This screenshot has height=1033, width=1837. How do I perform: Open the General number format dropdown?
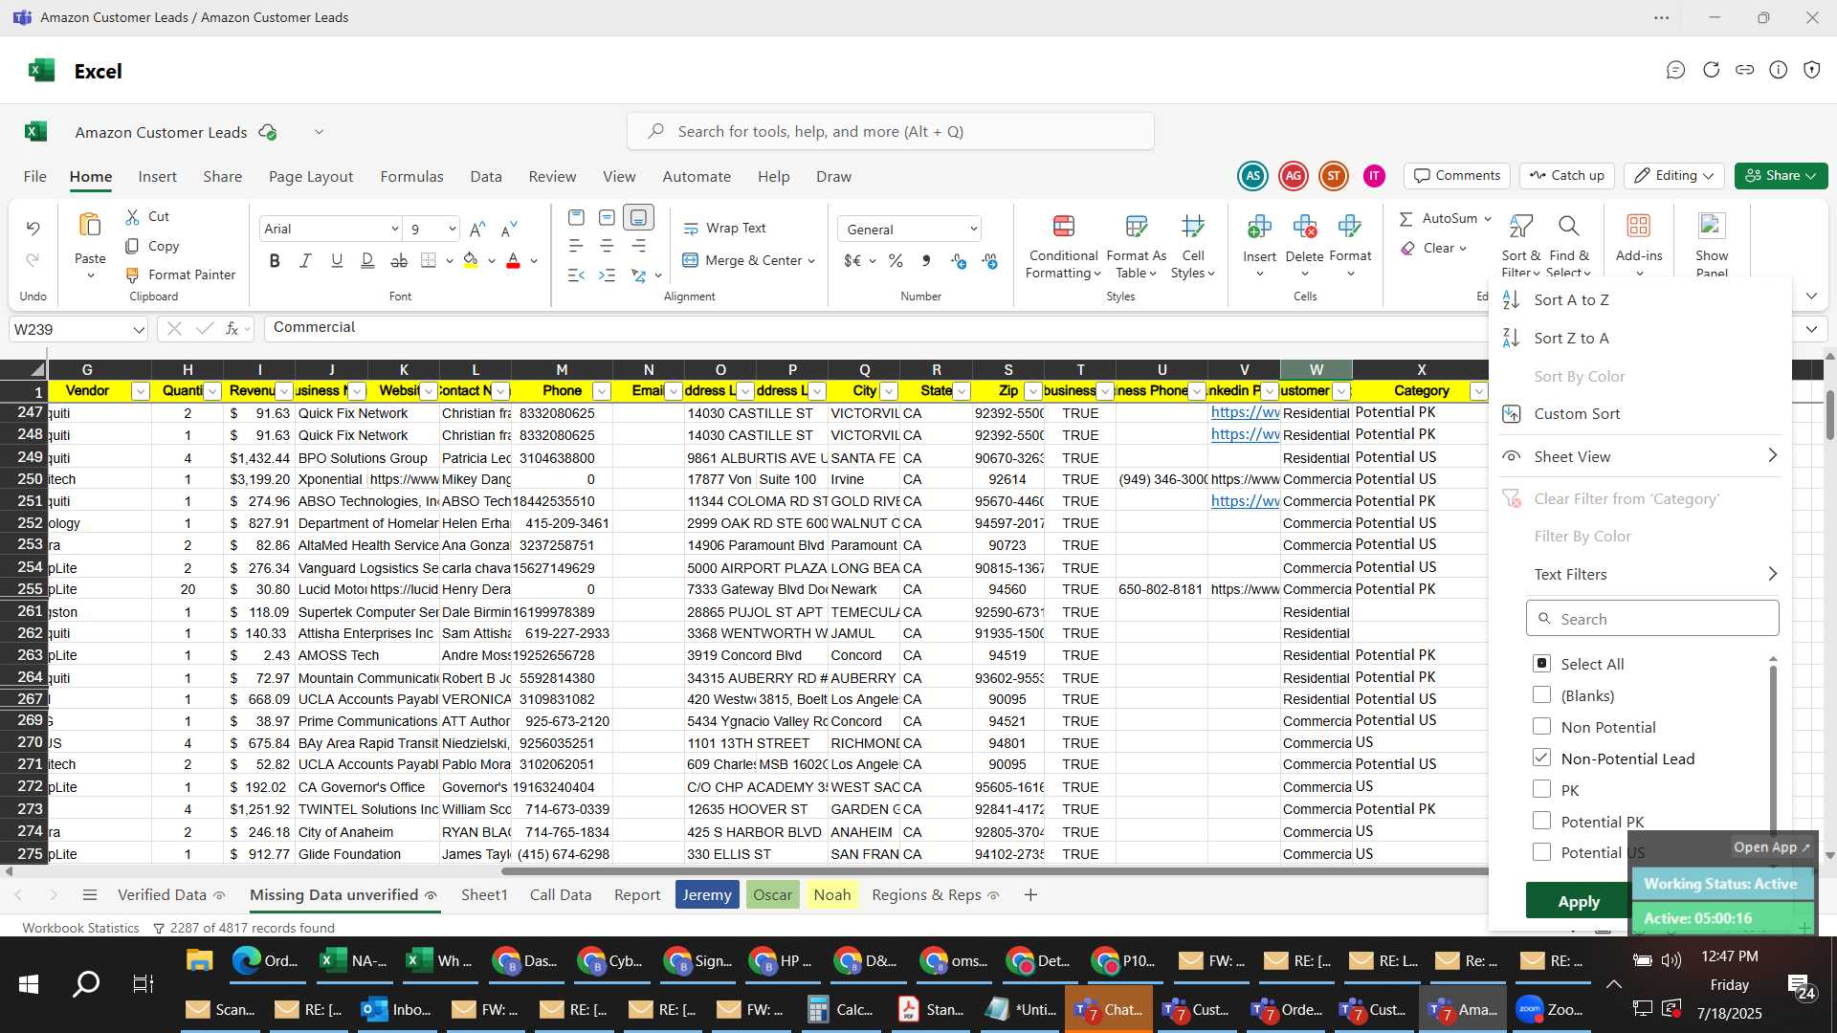click(x=973, y=230)
